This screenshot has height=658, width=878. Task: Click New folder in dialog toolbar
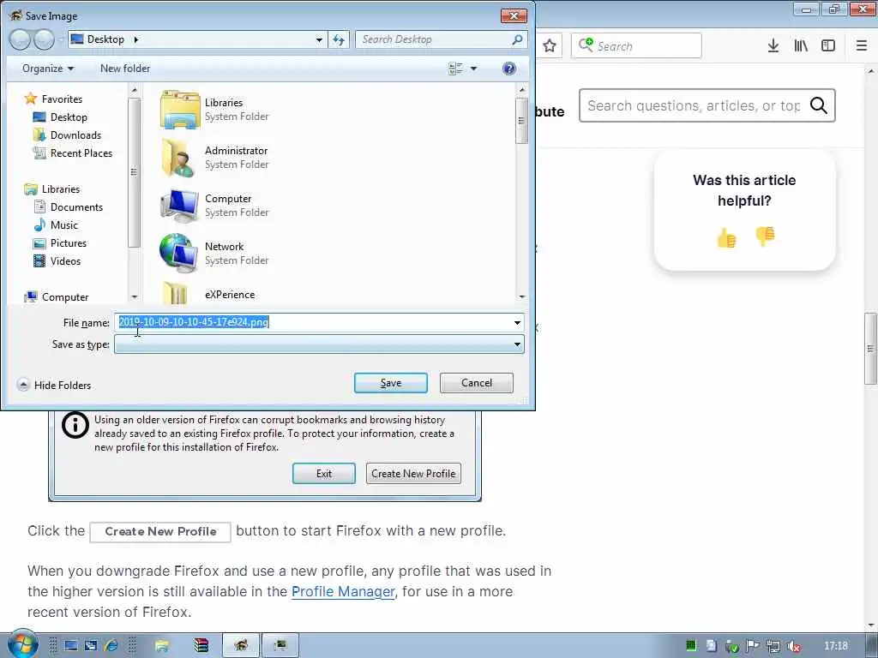[125, 69]
